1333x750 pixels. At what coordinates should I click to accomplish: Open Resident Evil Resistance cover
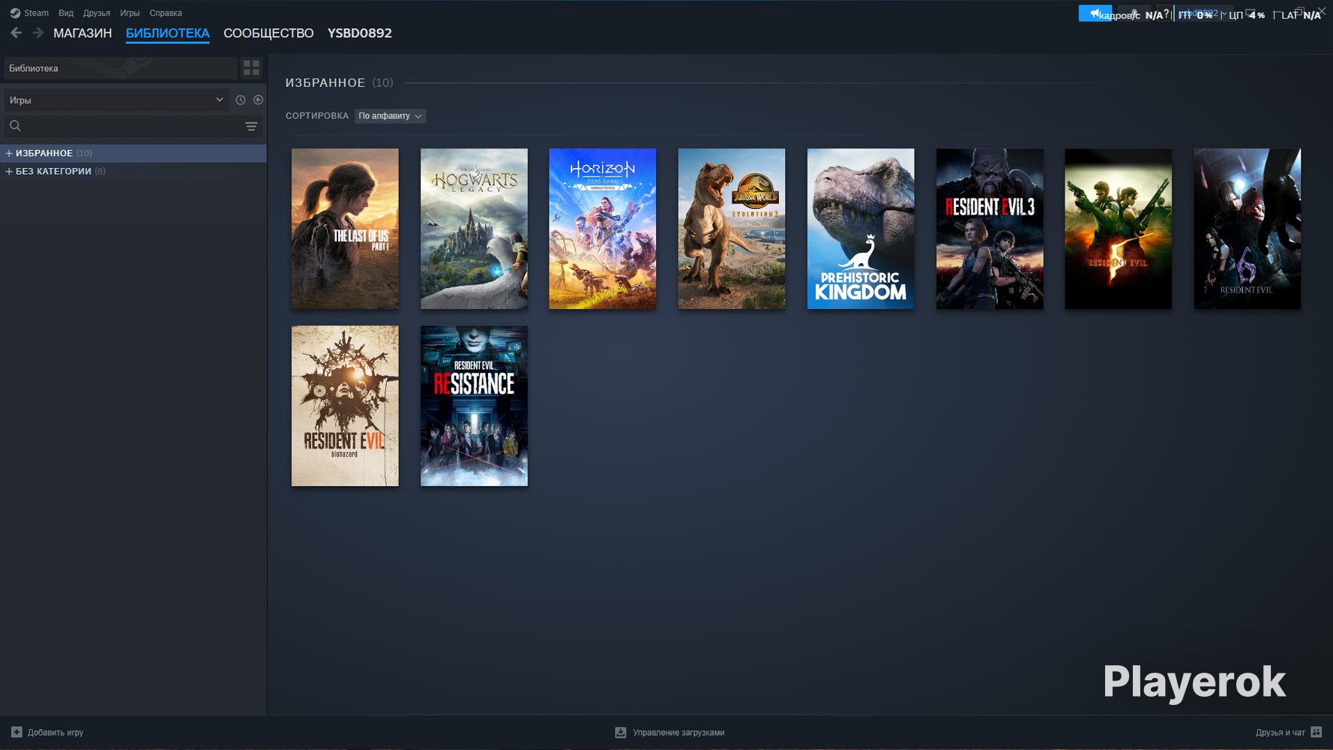[474, 406]
